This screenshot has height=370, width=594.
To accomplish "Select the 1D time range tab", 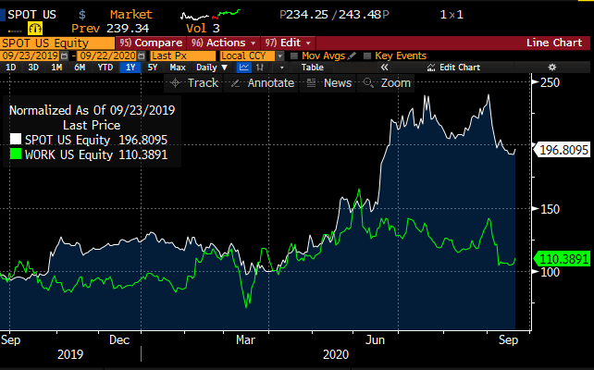I will [10, 68].
